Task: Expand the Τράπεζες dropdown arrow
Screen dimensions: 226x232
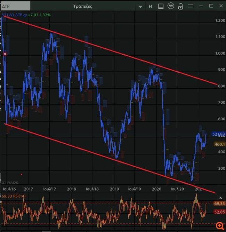Action: [140, 7]
